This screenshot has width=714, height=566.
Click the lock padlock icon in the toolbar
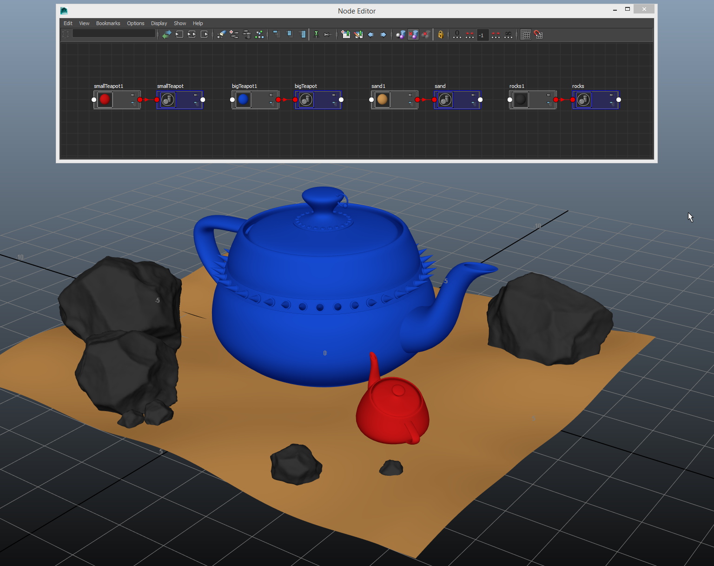pos(441,34)
